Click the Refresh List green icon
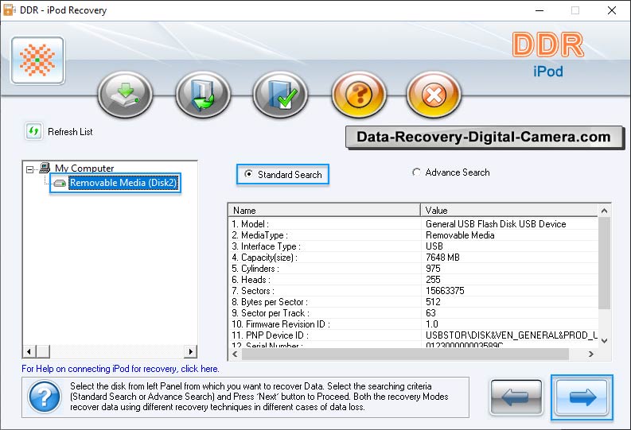Viewport: 631px width, 430px height. coord(33,131)
